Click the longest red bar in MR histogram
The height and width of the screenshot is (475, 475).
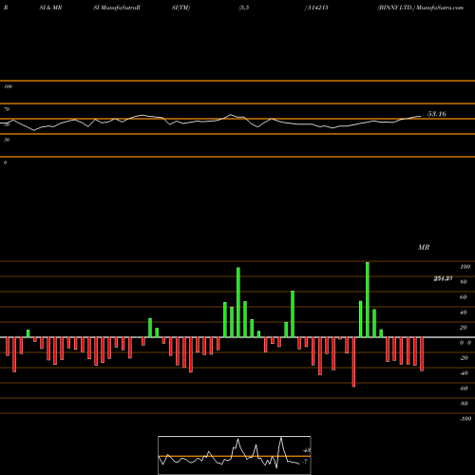[x=353, y=362]
